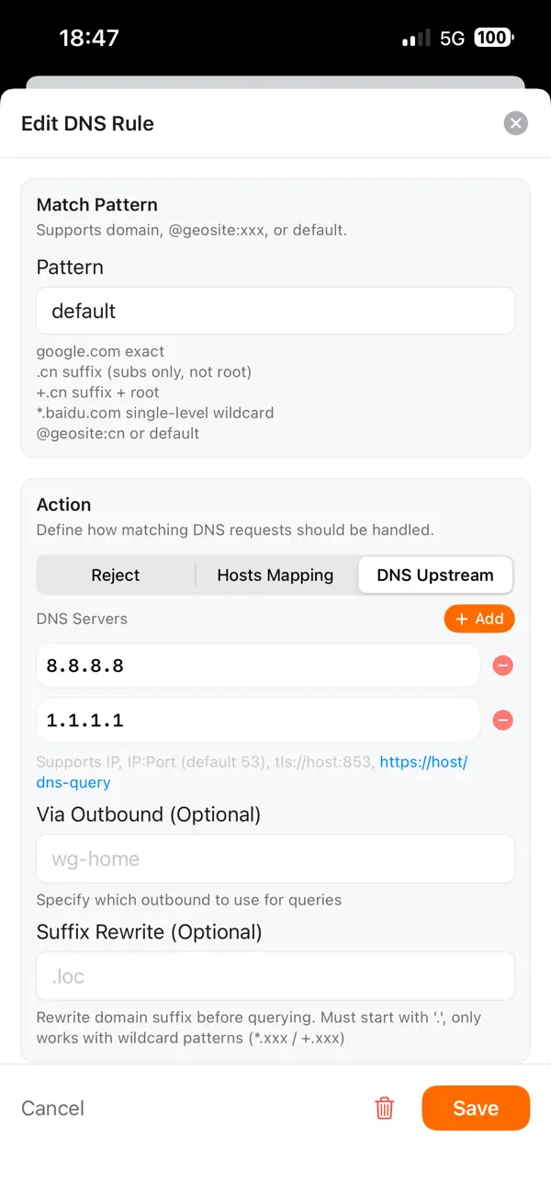Tap the Via Outbound field
The width and height of the screenshot is (551, 1195).
pyautogui.click(x=275, y=859)
